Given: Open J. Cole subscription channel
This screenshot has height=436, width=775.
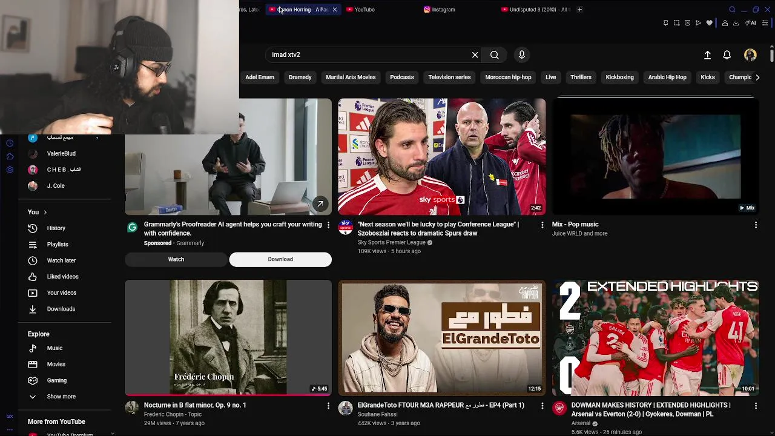Looking at the screenshot, I should click(55, 186).
